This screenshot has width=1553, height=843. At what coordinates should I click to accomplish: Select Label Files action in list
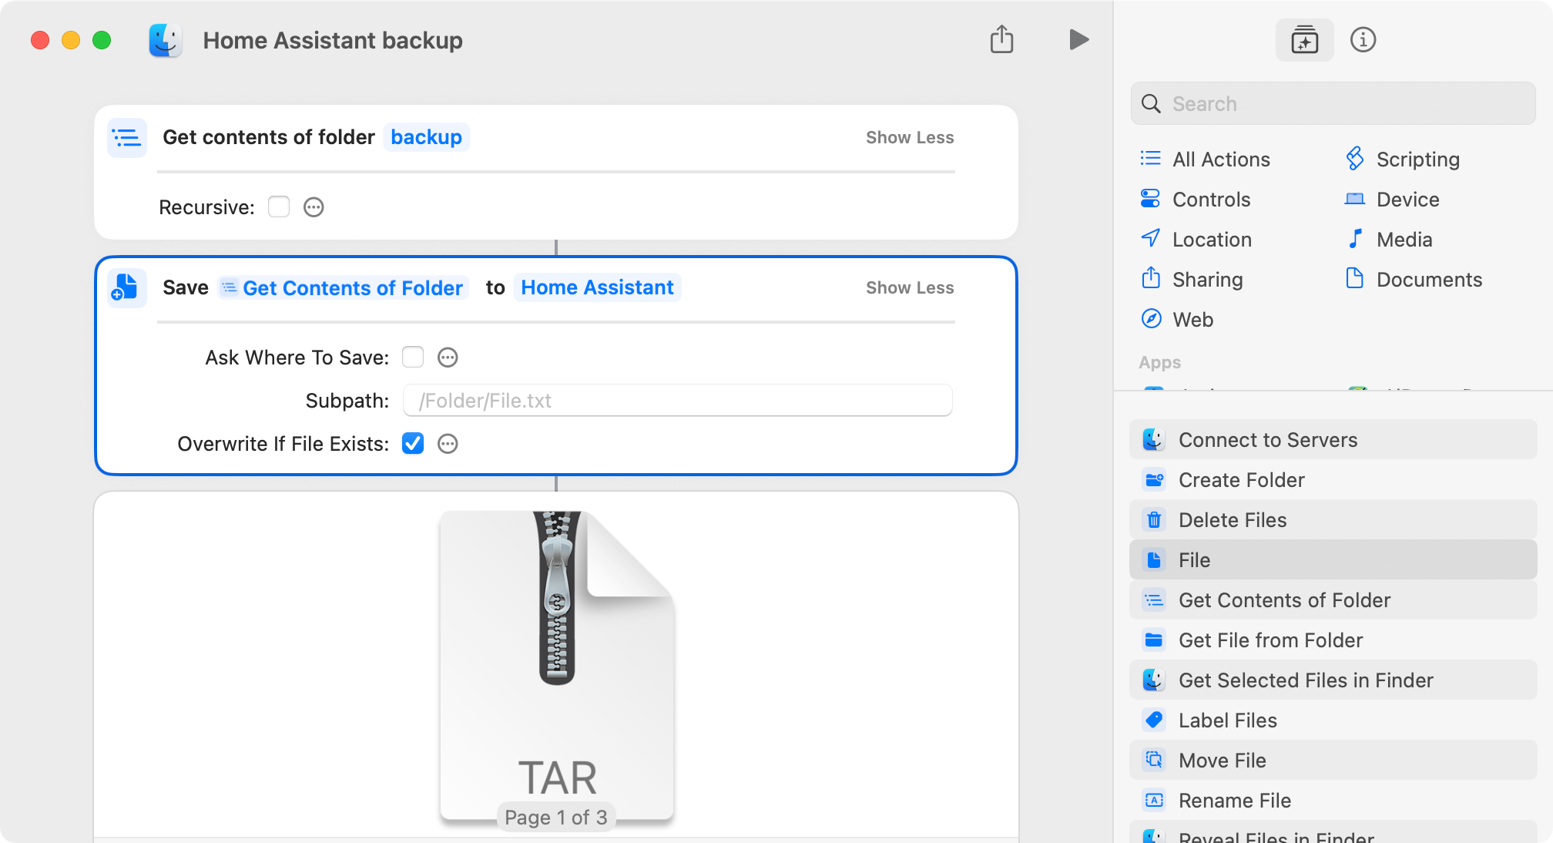[1227, 720]
